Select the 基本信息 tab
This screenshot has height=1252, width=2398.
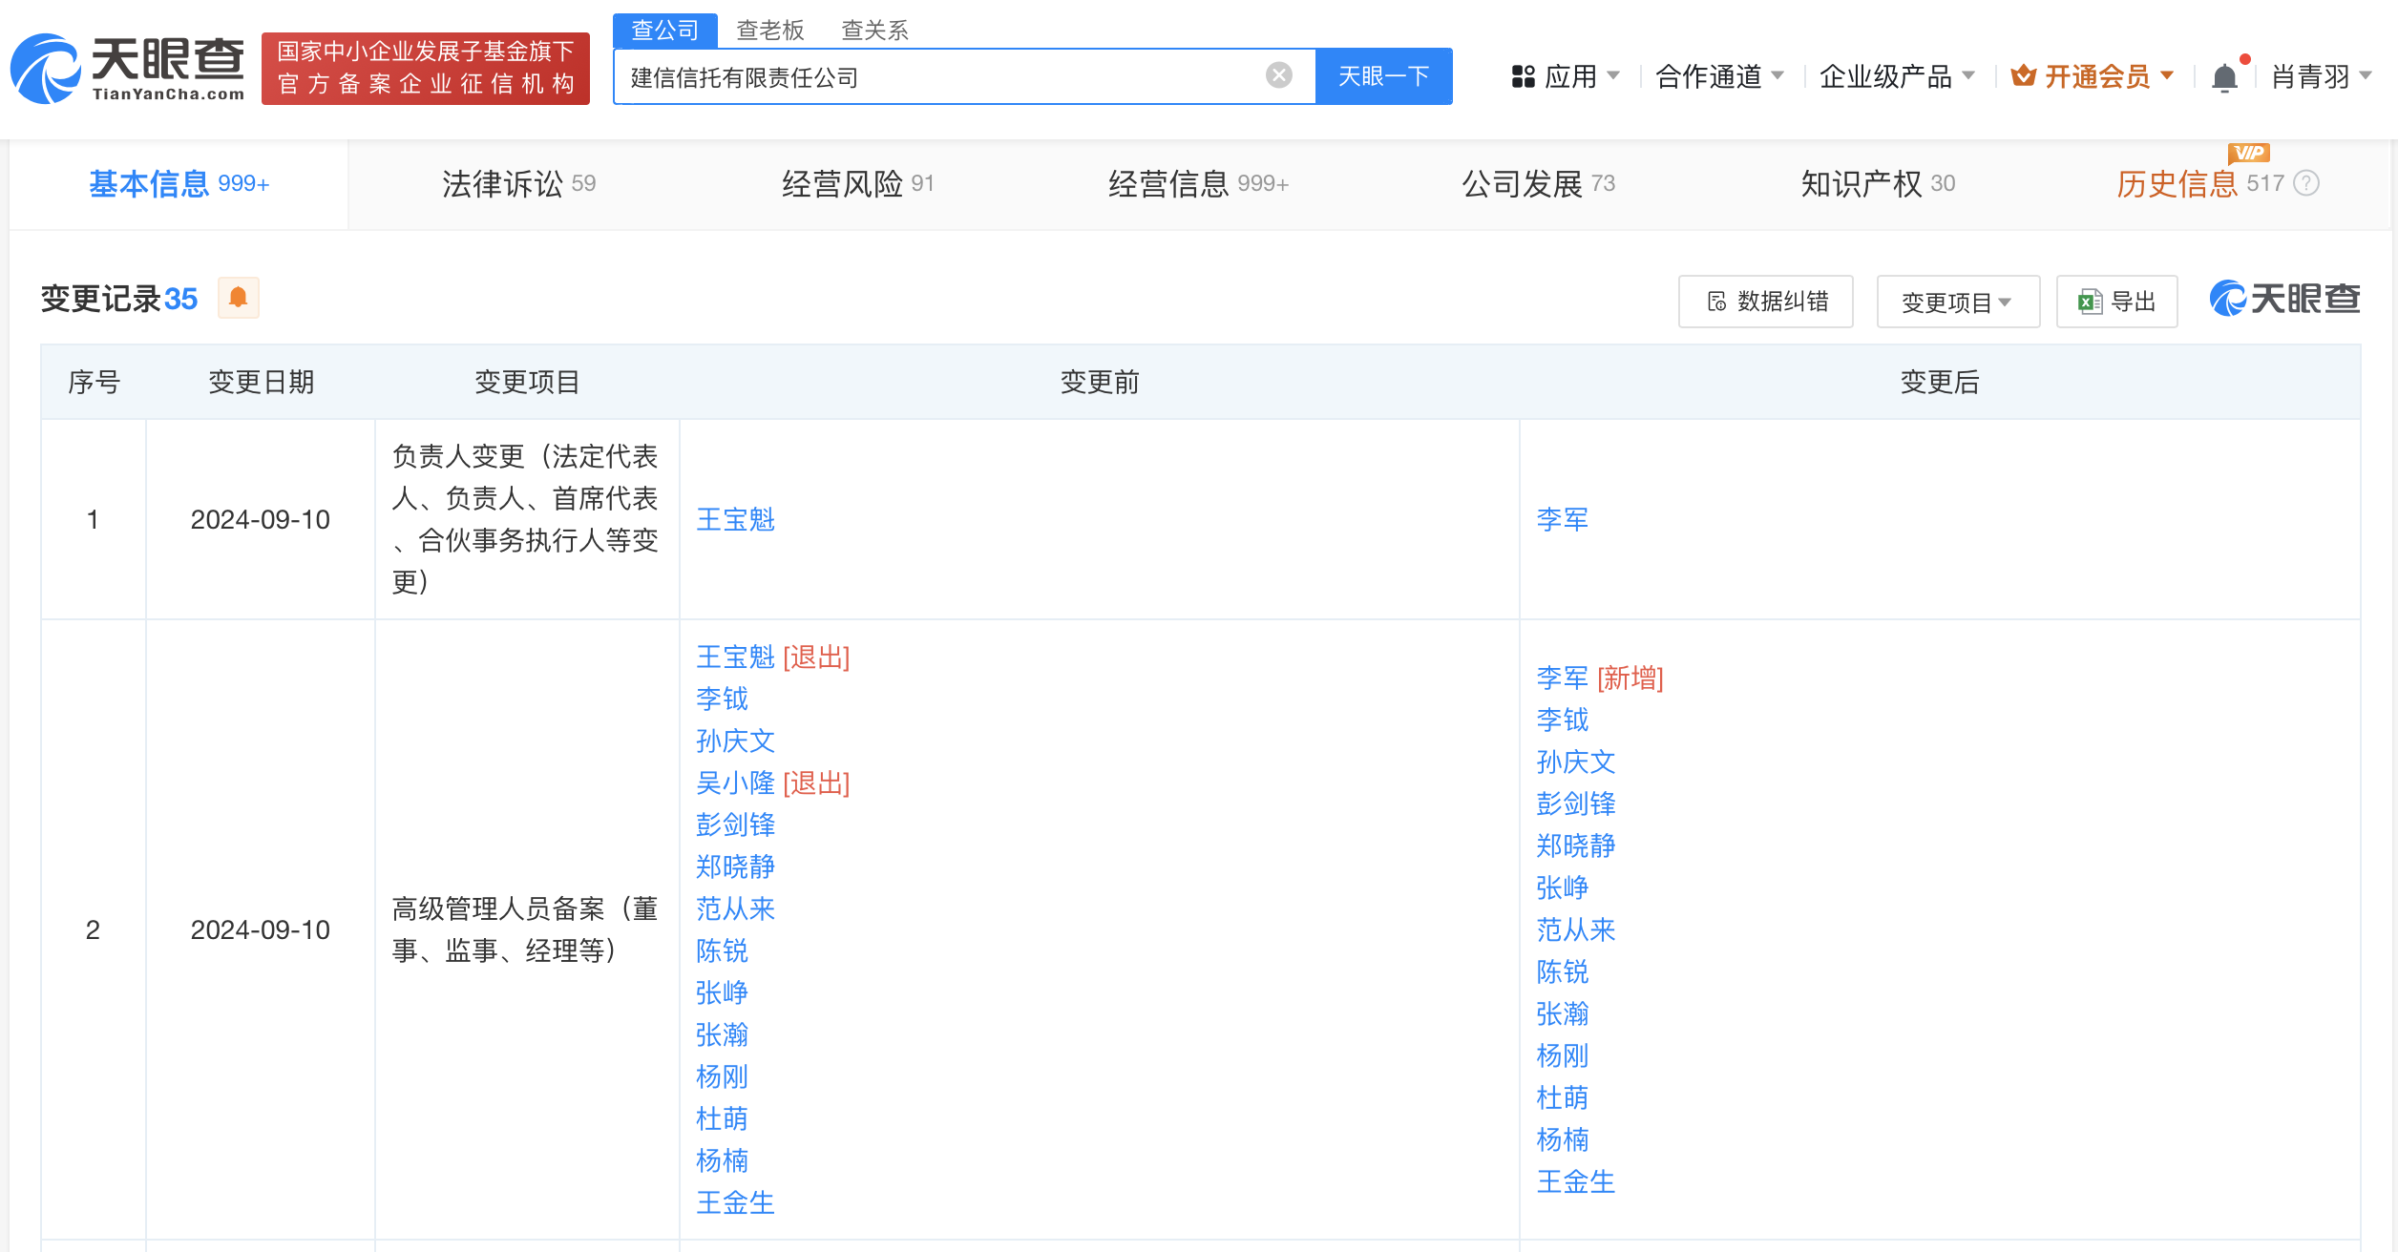(x=179, y=183)
